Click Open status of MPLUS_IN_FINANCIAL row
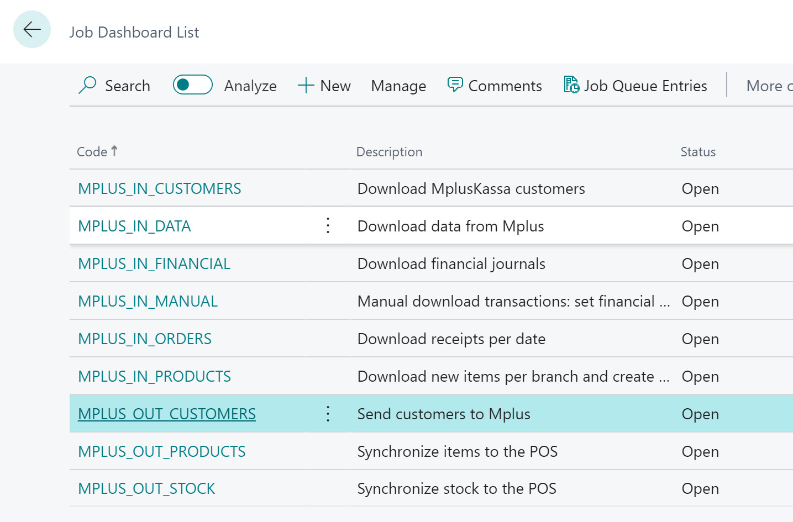The width and height of the screenshot is (793, 522). coord(700,264)
